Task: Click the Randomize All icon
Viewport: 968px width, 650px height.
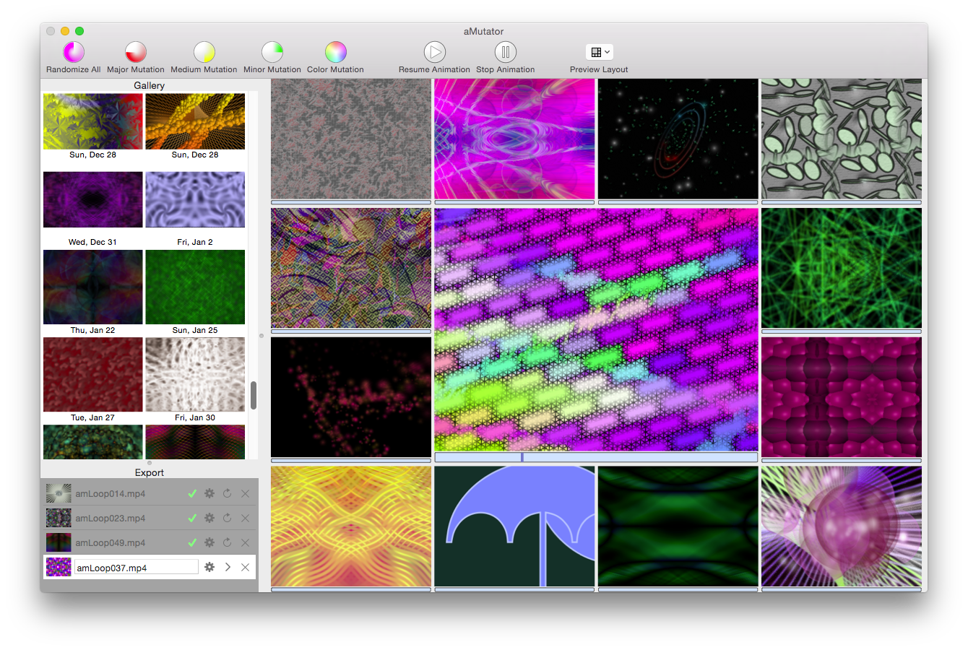Action: pos(74,53)
